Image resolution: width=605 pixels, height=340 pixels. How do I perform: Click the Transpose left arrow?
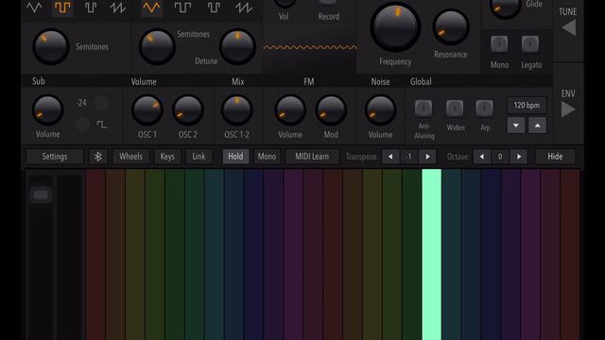pos(390,157)
